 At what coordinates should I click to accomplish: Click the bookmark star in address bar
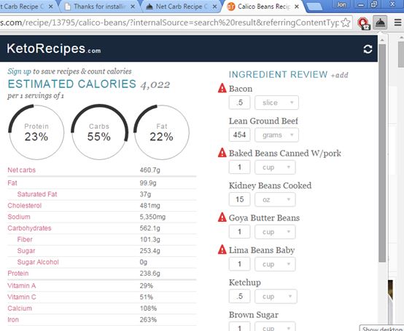346,23
